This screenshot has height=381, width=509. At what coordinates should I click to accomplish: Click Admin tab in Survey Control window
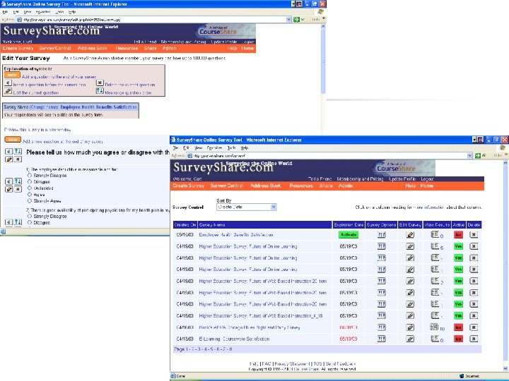point(346,186)
